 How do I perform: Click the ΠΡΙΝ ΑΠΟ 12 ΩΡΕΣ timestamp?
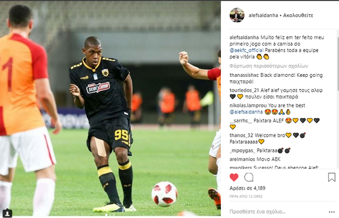tap(246, 196)
